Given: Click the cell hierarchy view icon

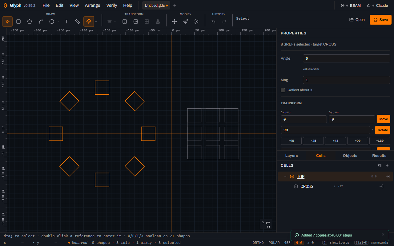Looking at the screenshot, I should point(380,165).
